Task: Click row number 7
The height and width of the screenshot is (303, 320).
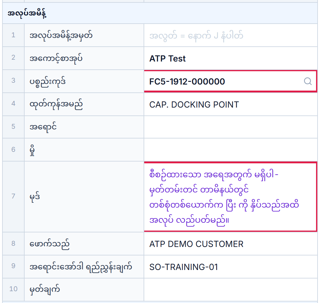Action: [13, 196]
